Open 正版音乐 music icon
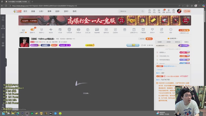206x116 pixels. (x=115, y=31)
